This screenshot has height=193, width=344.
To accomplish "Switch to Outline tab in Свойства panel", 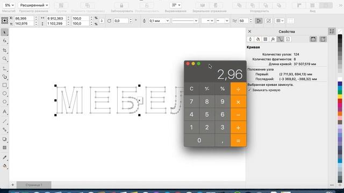I will pos(250,39).
